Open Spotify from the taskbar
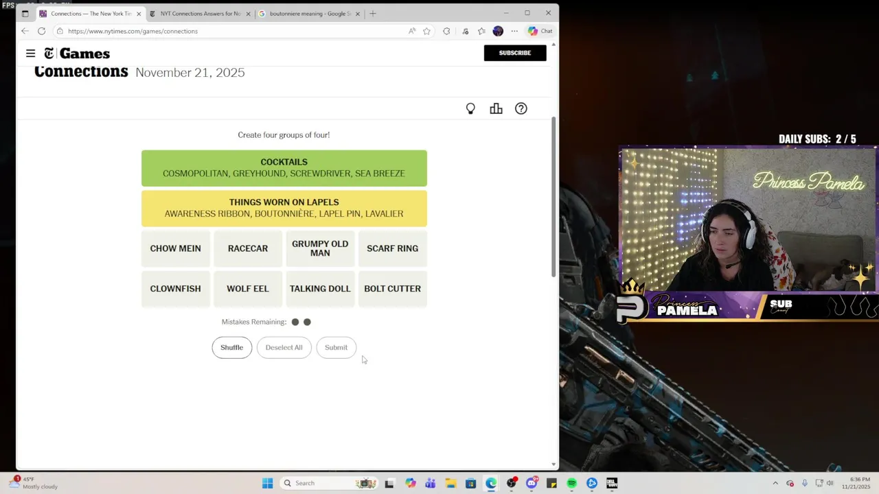Image resolution: width=879 pixels, height=494 pixels. pyautogui.click(x=572, y=483)
